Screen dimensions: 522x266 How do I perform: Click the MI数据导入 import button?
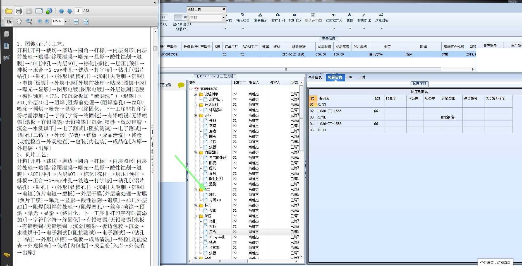[334, 18]
